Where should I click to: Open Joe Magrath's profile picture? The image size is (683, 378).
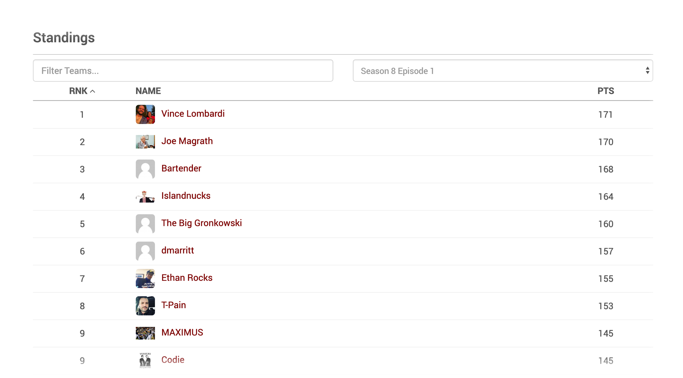tap(145, 142)
